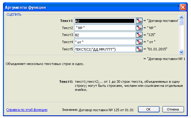
Task: Click the Текст4 field containing " от "
Action: coord(105,42)
